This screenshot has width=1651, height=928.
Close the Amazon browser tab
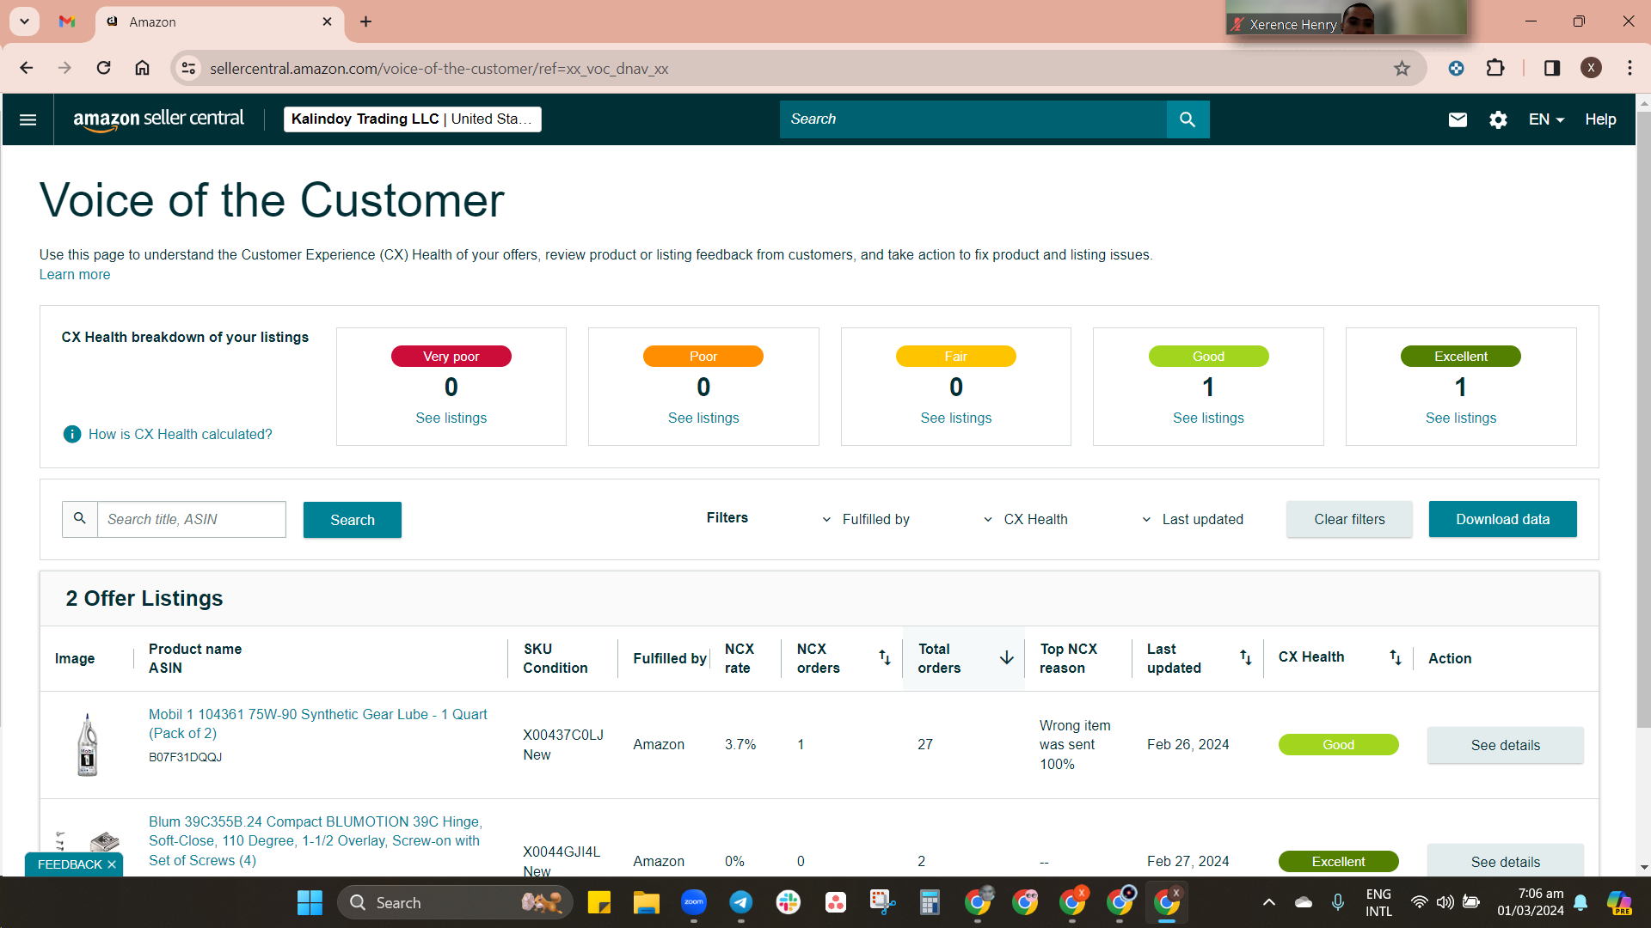(327, 21)
